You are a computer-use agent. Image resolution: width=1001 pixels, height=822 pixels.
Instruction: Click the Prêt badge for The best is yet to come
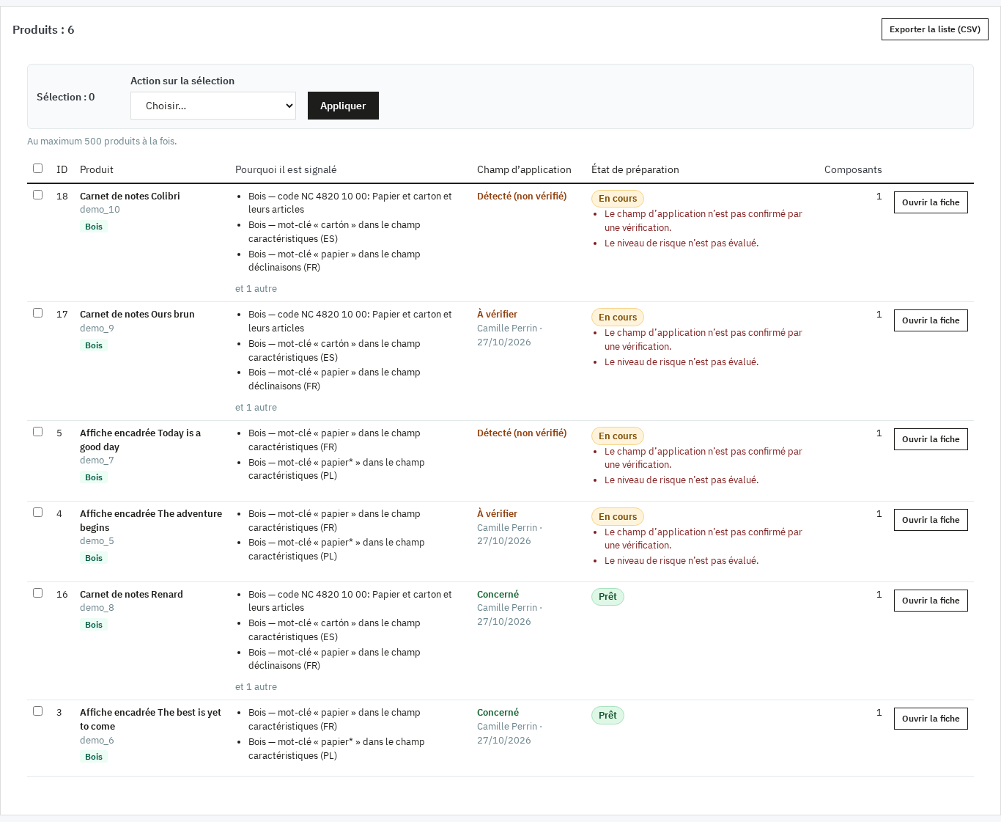point(607,716)
